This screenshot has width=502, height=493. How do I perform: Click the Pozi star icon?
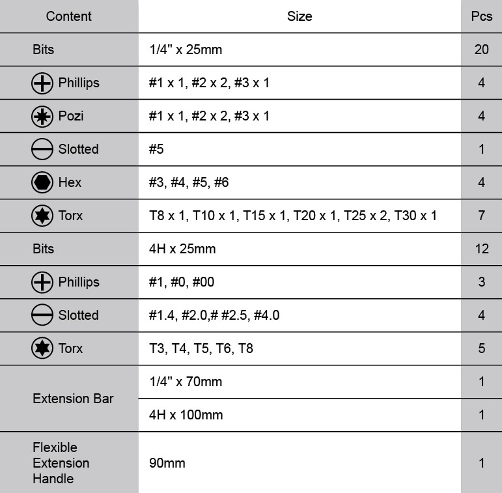[x=42, y=117]
